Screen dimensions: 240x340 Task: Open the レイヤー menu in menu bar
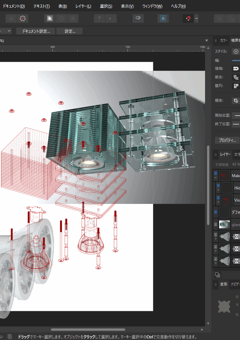(x=83, y=6)
